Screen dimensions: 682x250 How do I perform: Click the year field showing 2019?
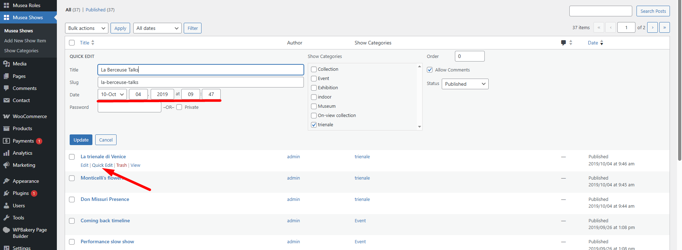162,94
